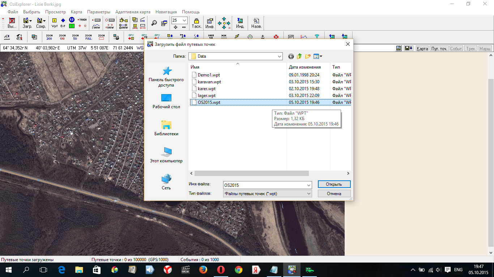Select the karavan.wpt file
The width and height of the screenshot is (494, 277).
(x=209, y=82)
